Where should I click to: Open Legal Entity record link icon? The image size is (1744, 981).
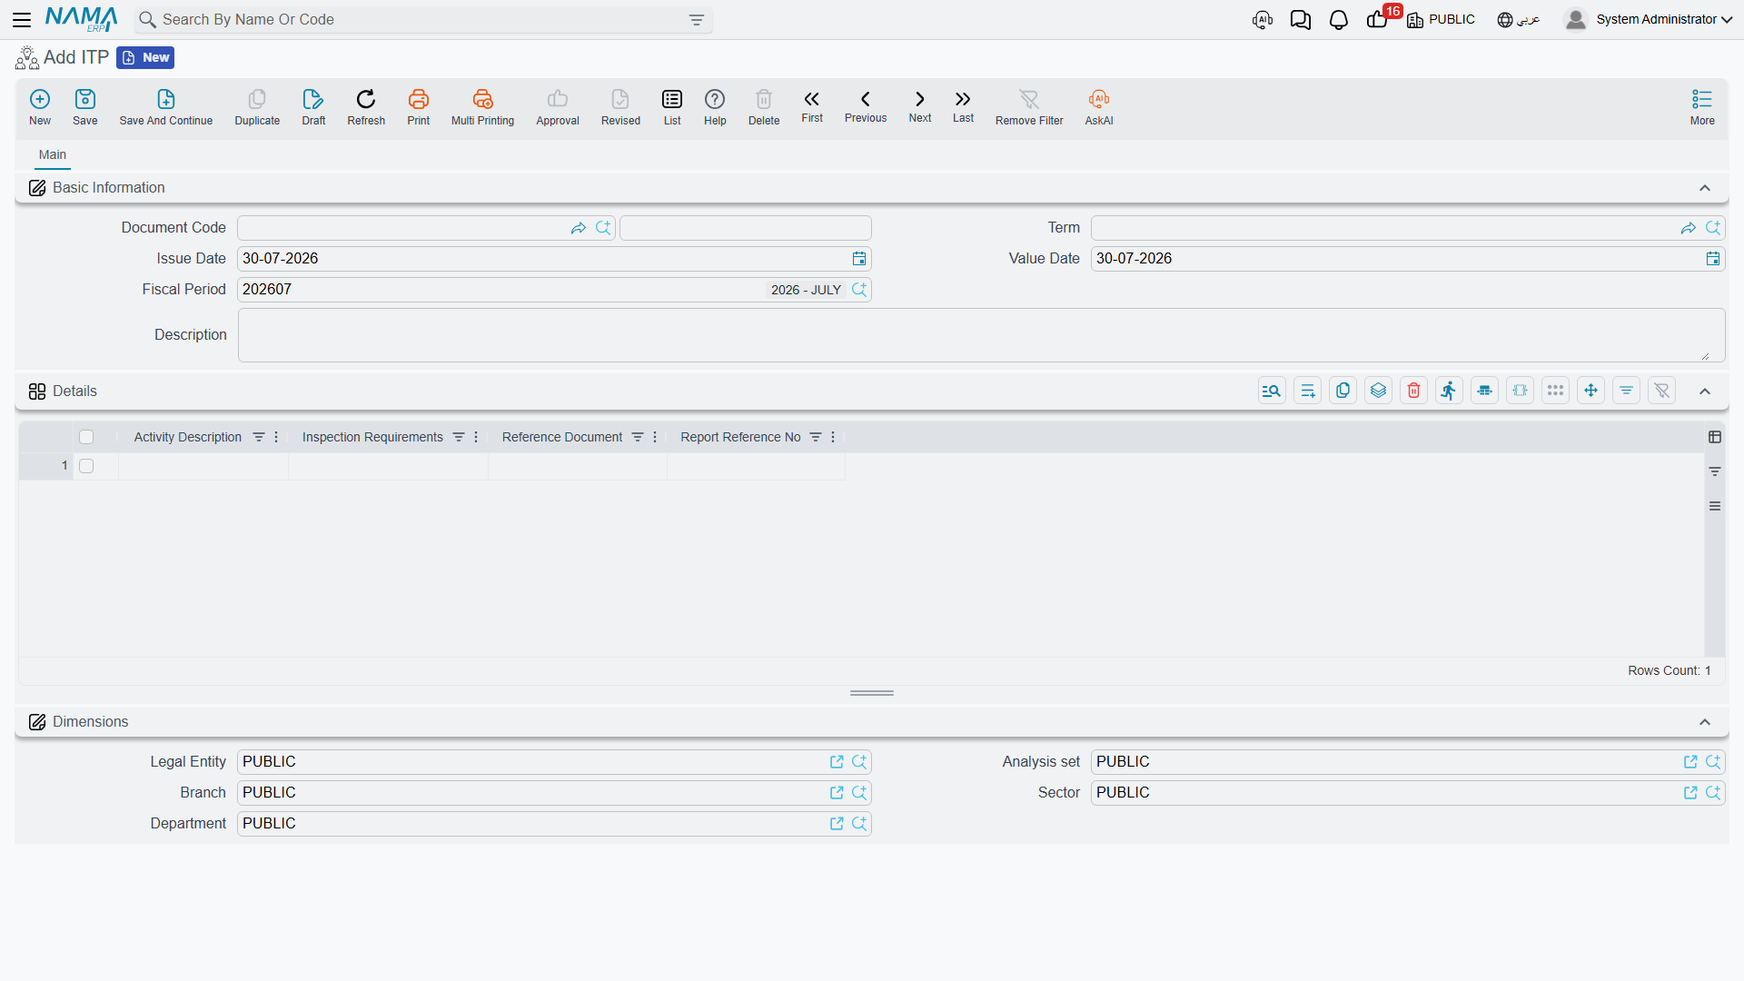[837, 762]
